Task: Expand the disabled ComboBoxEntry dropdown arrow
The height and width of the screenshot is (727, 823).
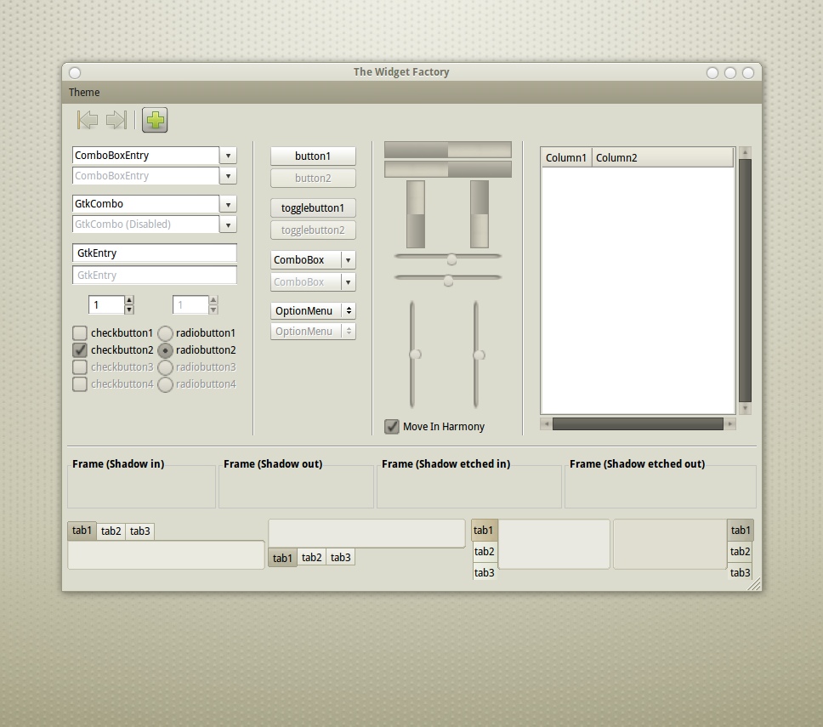Action: (x=228, y=176)
